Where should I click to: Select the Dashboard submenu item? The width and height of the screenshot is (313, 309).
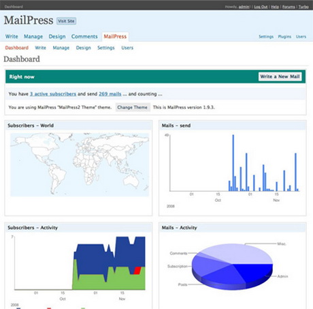click(x=17, y=48)
